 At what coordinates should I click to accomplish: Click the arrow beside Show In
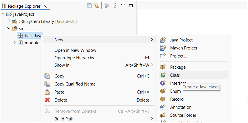pyautogui.click(x=152, y=65)
